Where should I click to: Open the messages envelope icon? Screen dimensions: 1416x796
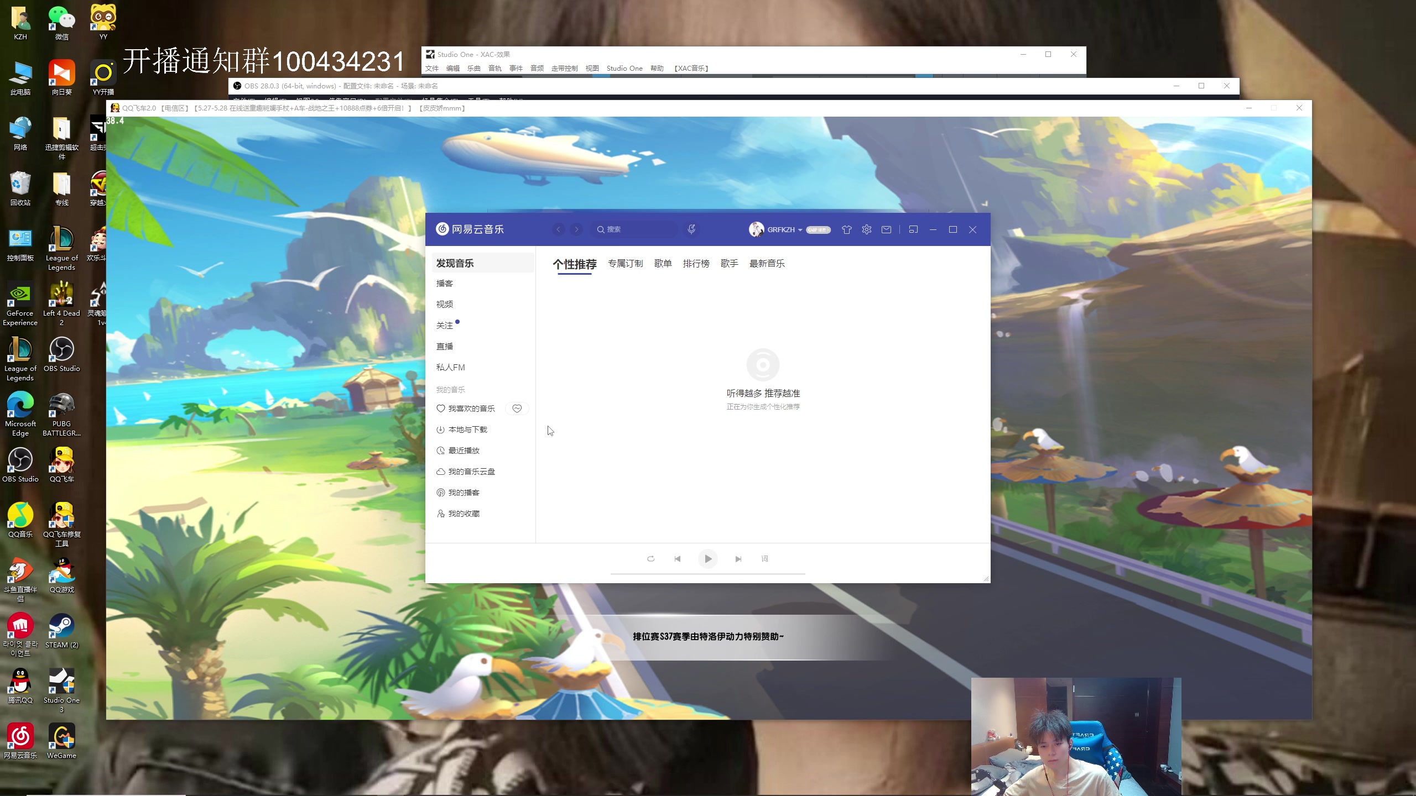[886, 229]
